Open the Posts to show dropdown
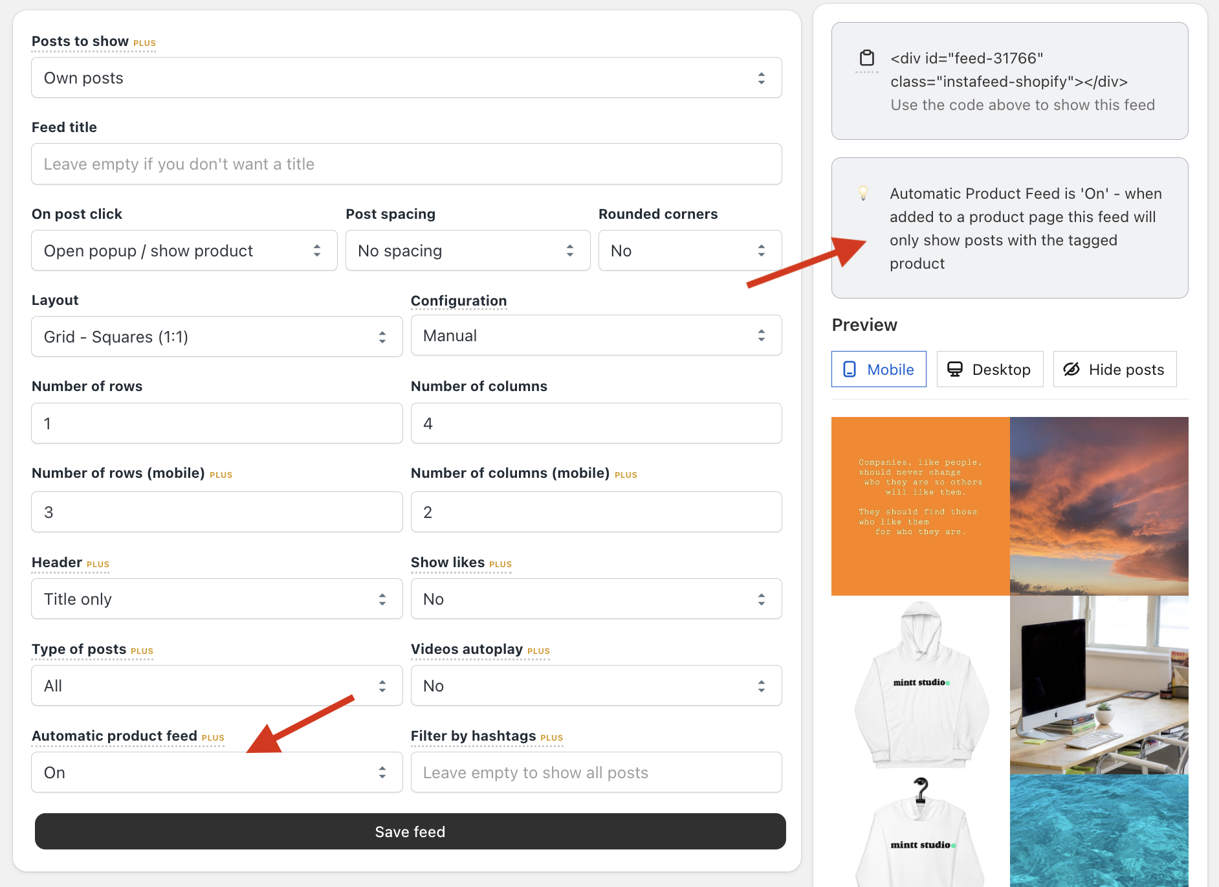Screen dimensions: 1219x887 coord(406,78)
